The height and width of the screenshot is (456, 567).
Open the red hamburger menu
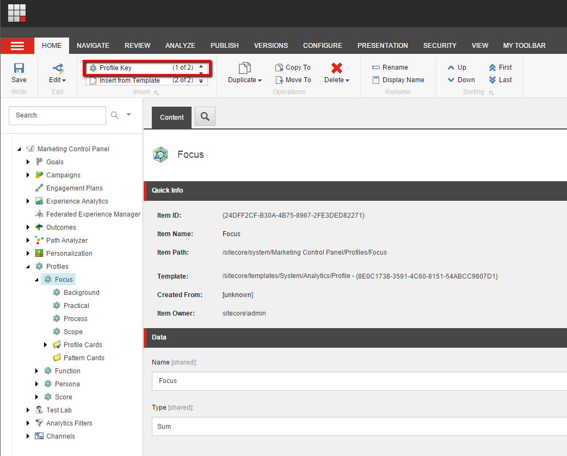17,46
